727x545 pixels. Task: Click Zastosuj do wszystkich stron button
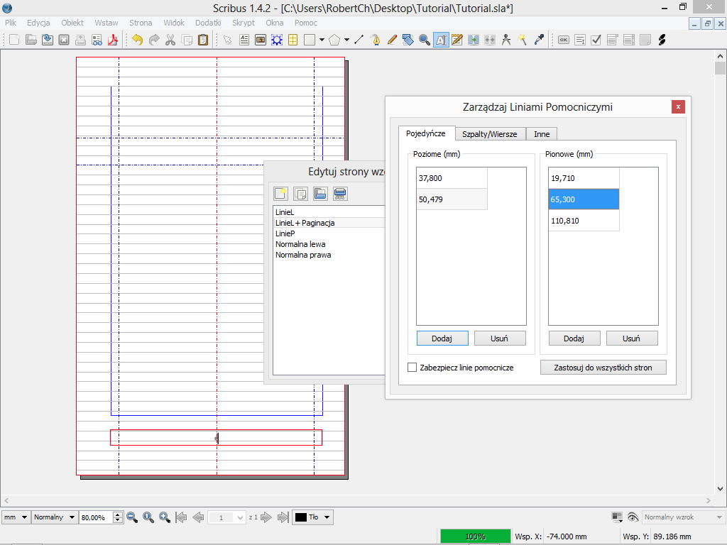603,368
